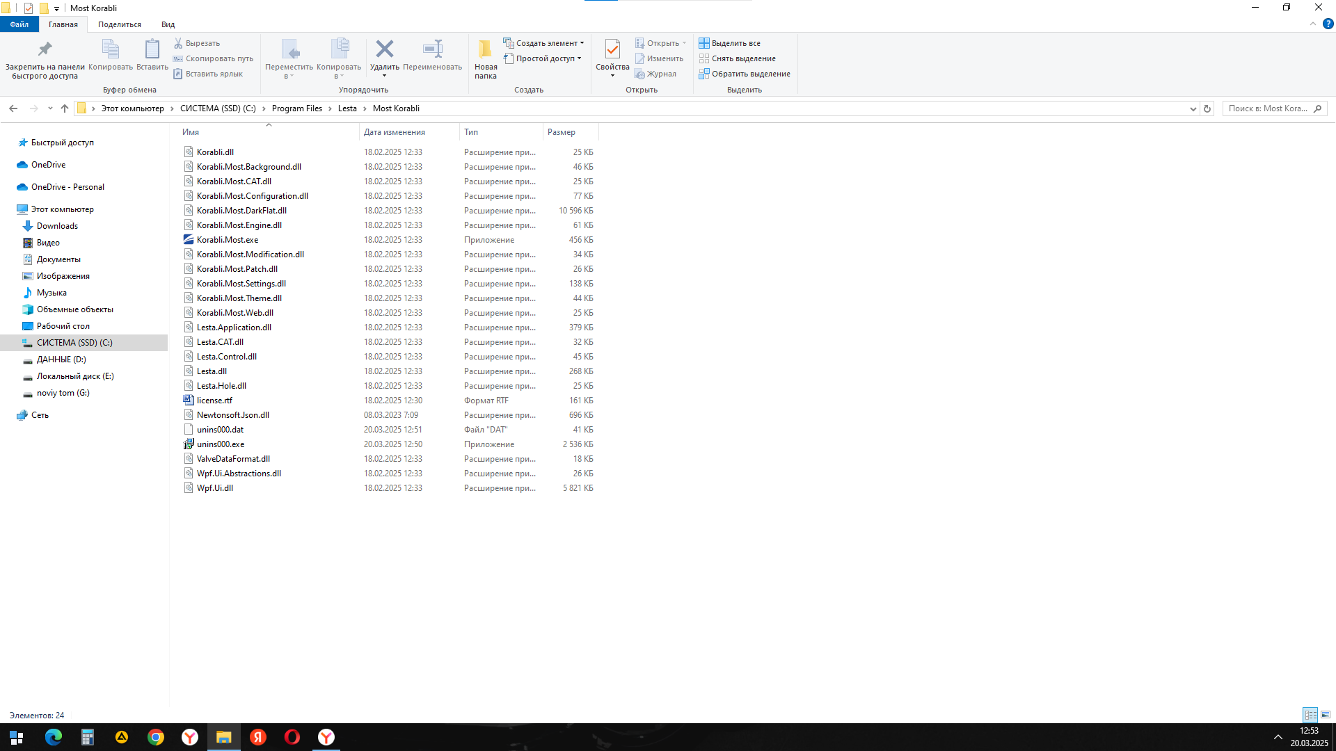The height and width of the screenshot is (751, 1336).
Task: Open Сеть in navigation pane
Action: coord(40,415)
